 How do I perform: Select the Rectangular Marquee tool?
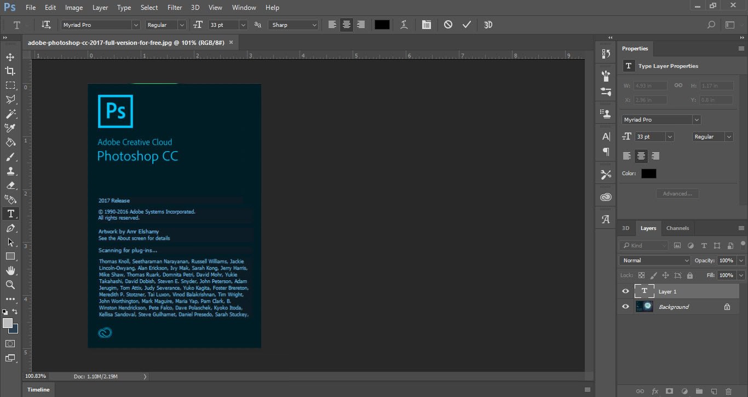pyautogui.click(x=10, y=85)
